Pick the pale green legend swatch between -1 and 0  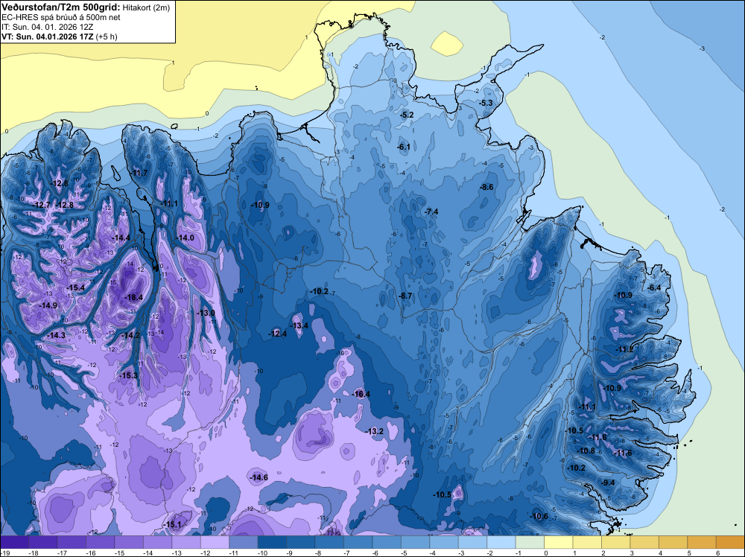tap(530, 542)
